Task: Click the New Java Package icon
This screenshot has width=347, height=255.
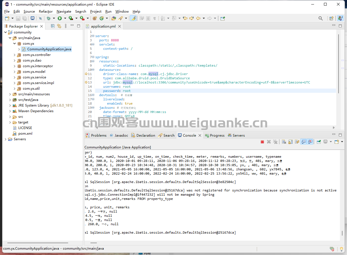Action: (x=95, y=18)
